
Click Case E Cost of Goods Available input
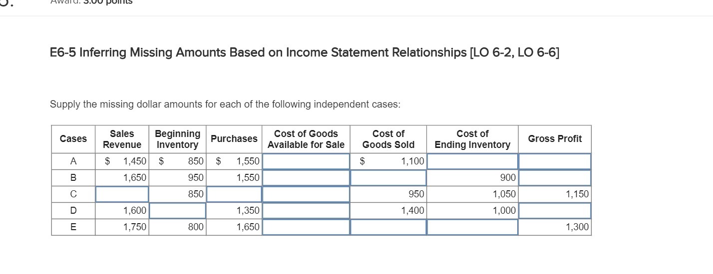[x=306, y=227]
